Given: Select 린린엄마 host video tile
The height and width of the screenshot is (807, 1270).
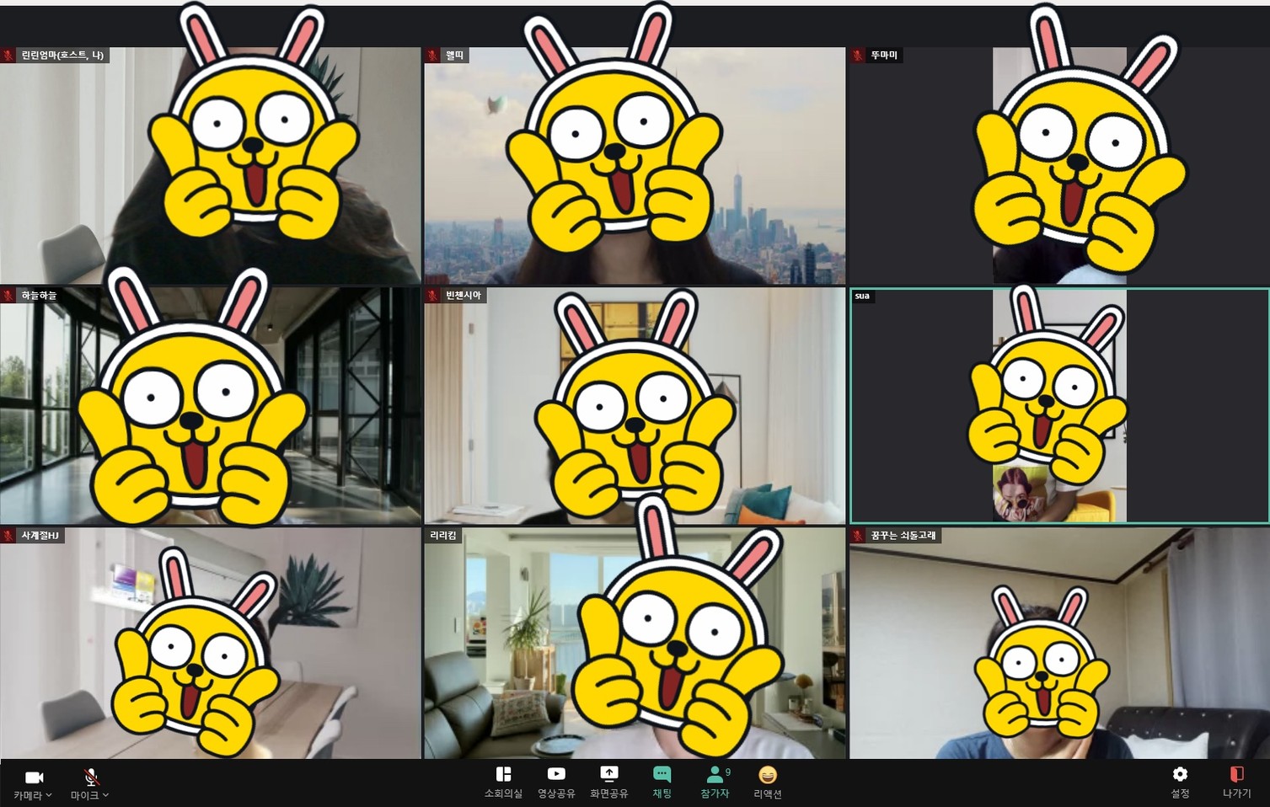Looking at the screenshot, I should (210, 166).
